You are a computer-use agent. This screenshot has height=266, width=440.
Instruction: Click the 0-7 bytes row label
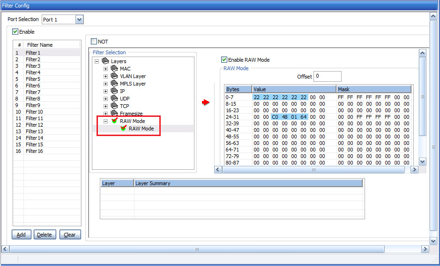230,97
